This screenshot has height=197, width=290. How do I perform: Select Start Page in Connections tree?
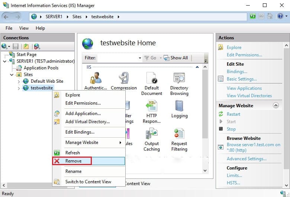[x=26, y=55]
